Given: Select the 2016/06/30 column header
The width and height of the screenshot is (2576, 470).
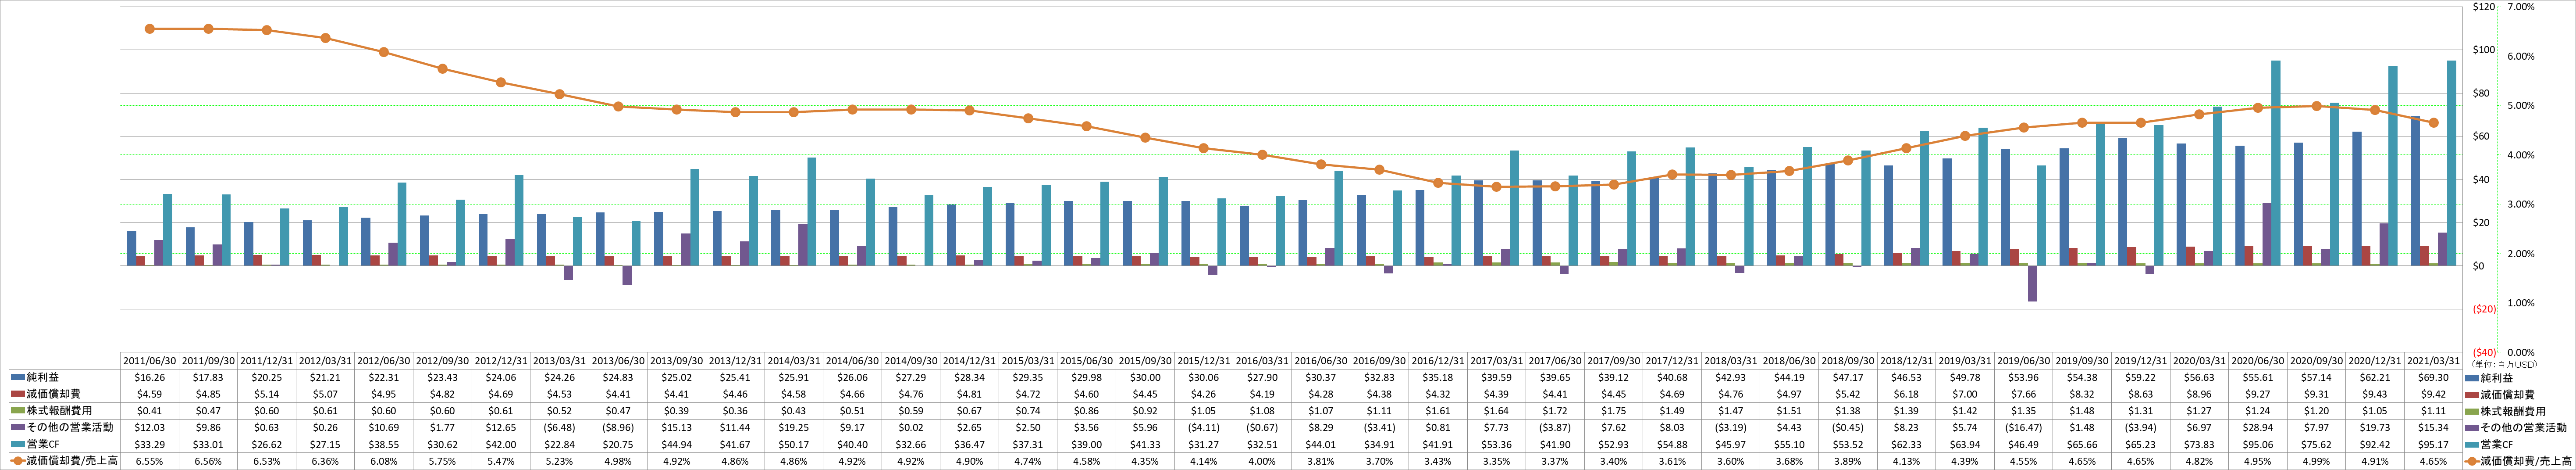Looking at the screenshot, I should coord(1320,361).
